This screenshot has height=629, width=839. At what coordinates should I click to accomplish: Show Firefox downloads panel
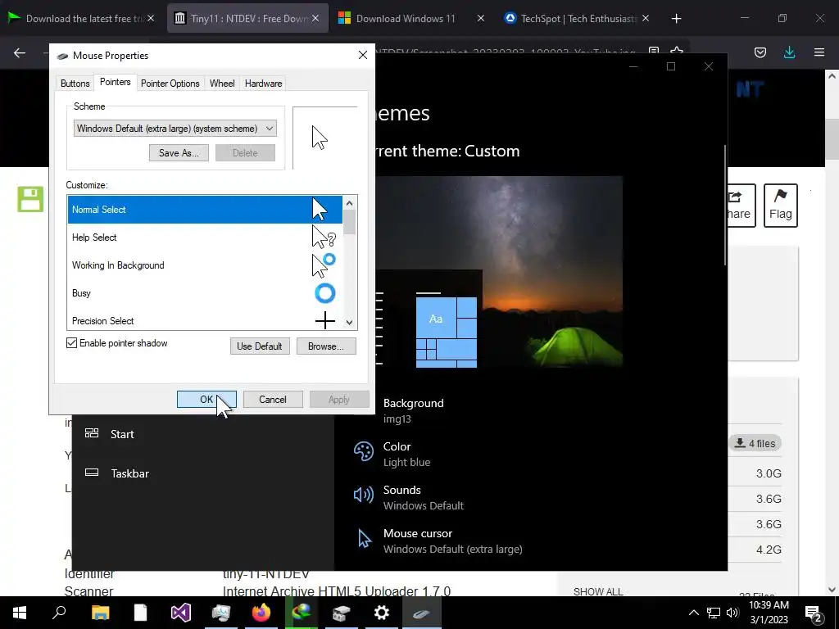click(789, 52)
